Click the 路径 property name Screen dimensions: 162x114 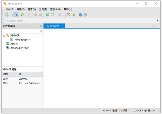[x=5, y=83]
